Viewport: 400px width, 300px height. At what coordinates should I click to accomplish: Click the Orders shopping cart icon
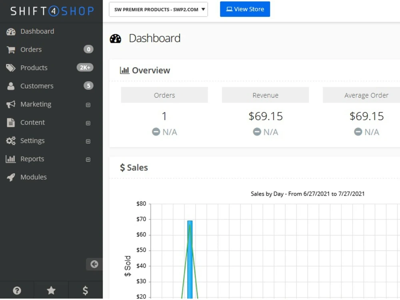click(x=11, y=50)
